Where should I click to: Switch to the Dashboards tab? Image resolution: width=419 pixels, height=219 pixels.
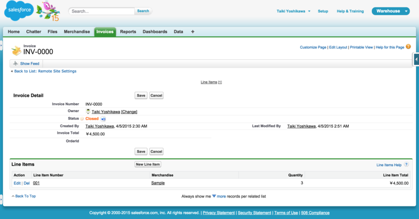[155, 31]
